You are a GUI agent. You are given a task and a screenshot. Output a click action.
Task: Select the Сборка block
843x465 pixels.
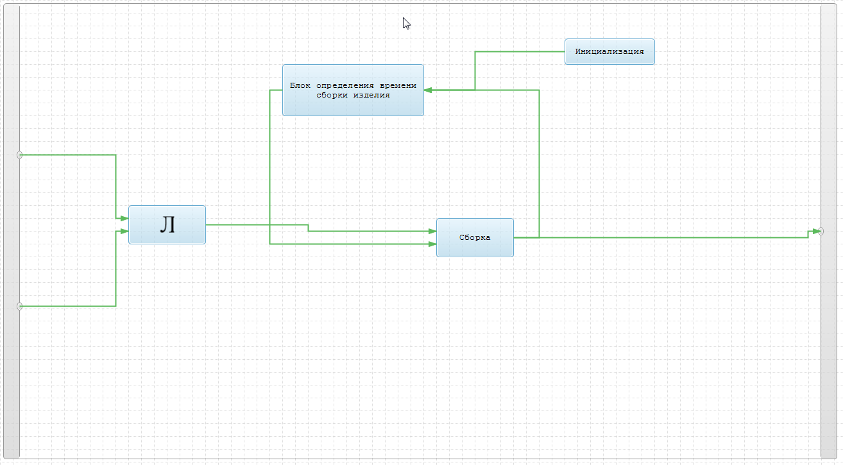point(475,237)
